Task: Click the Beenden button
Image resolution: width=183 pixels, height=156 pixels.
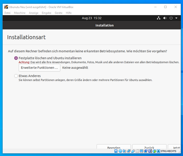Action: [x=114, y=147]
